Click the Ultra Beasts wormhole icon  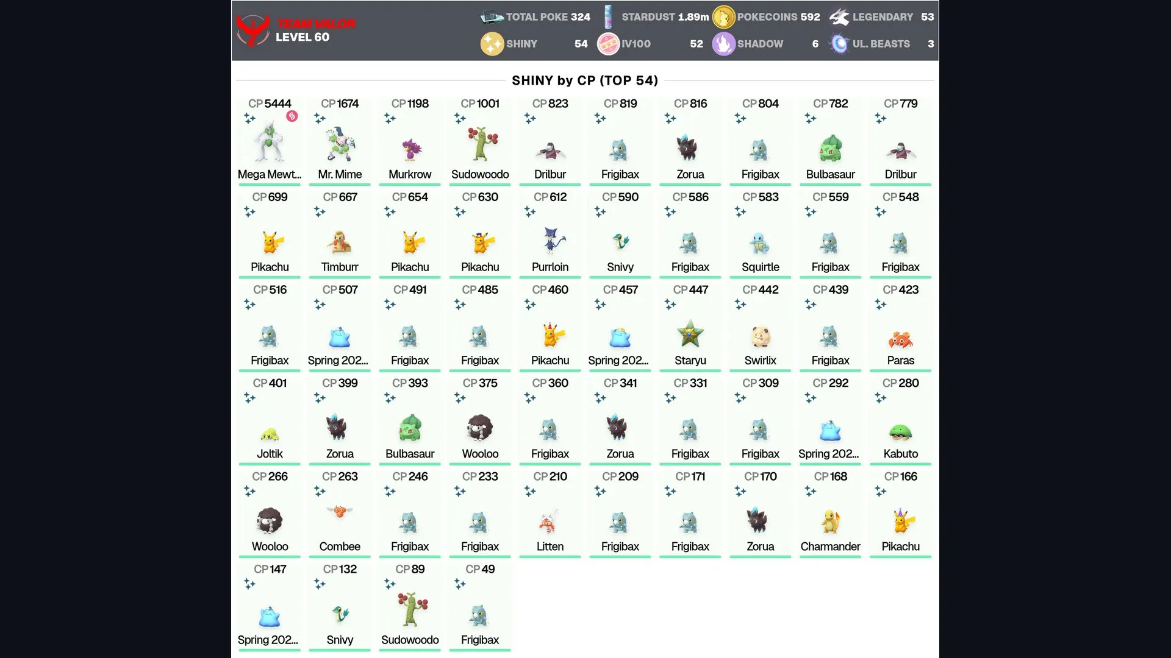(x=840, y=44)
